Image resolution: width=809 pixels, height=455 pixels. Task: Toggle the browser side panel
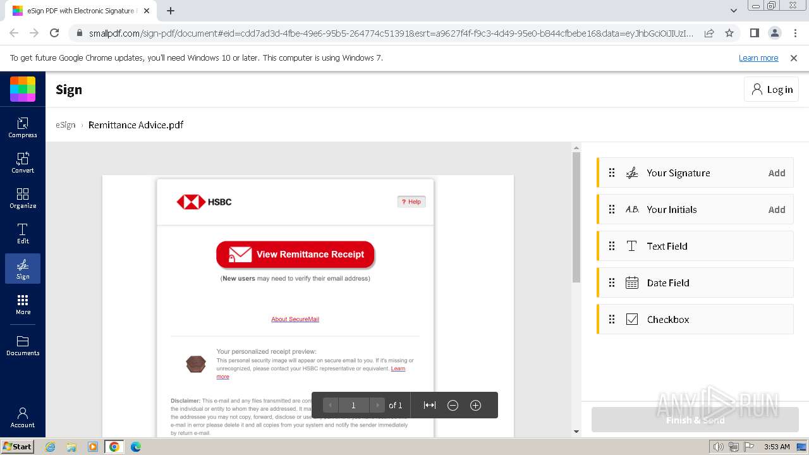pos(754,33)
